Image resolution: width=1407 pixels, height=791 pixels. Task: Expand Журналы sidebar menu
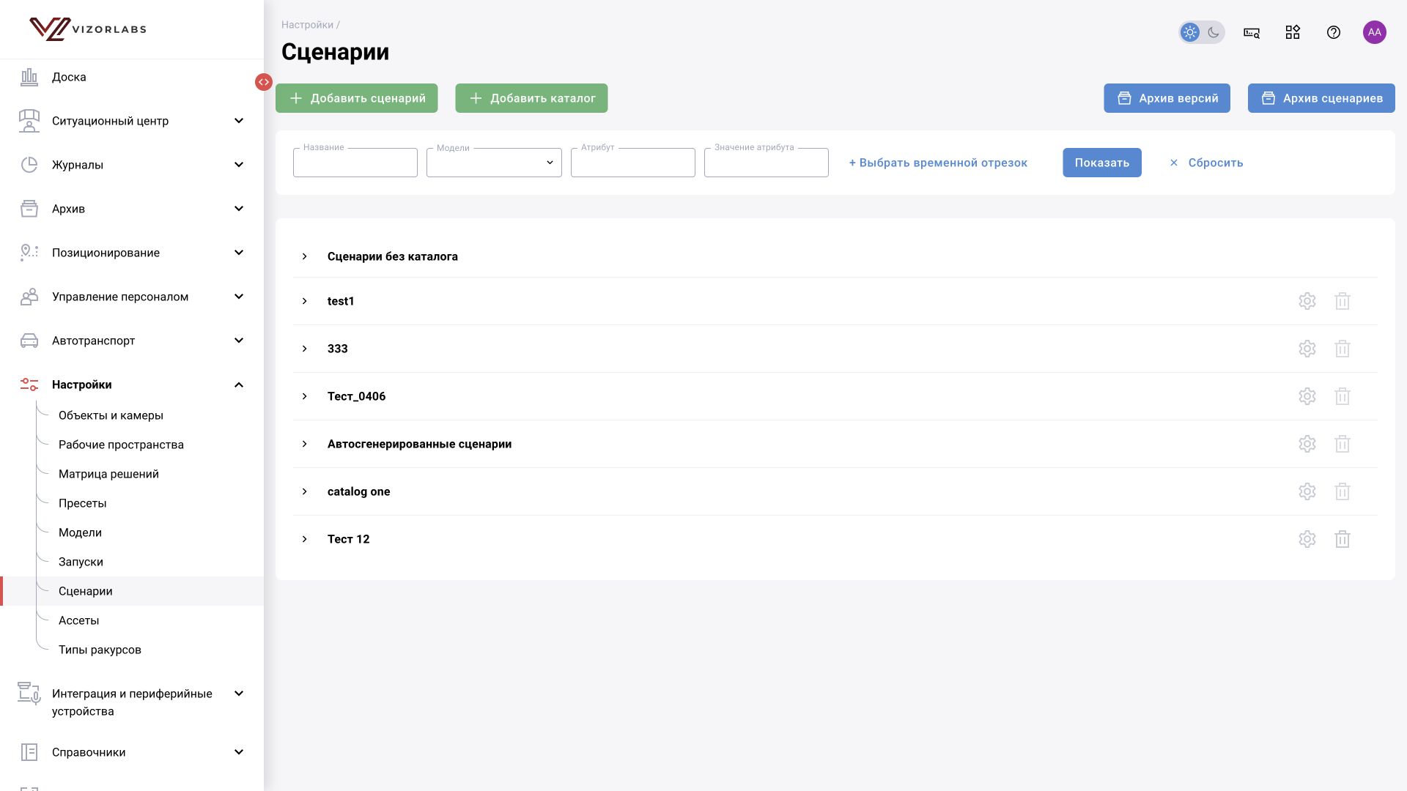pyautogui.click(x=132, y=165)
